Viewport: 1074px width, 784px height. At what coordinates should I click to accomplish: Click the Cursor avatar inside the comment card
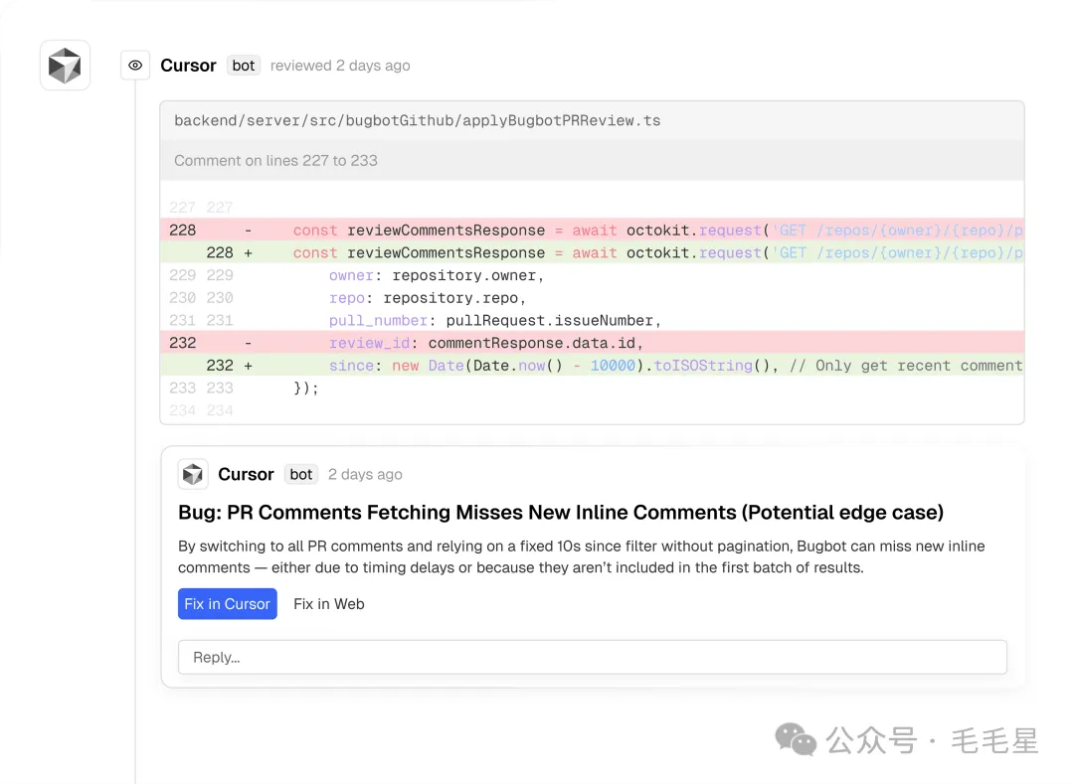click(193, 474)
